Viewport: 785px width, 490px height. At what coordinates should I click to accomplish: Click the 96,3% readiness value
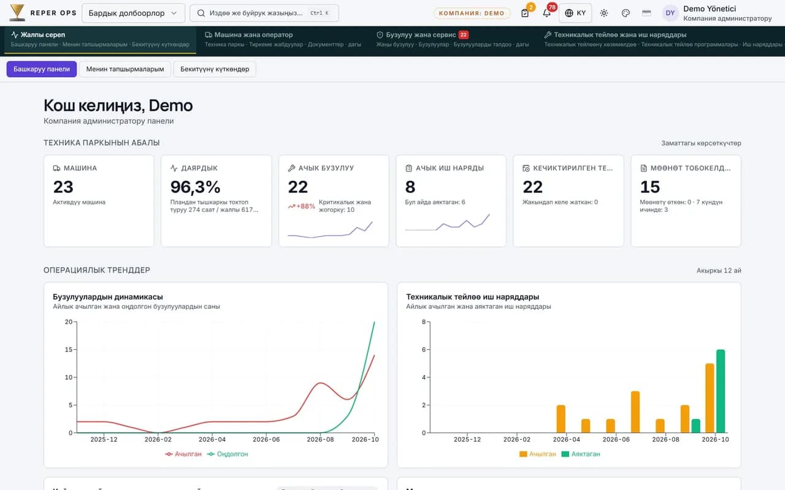(x=196, y=187)
